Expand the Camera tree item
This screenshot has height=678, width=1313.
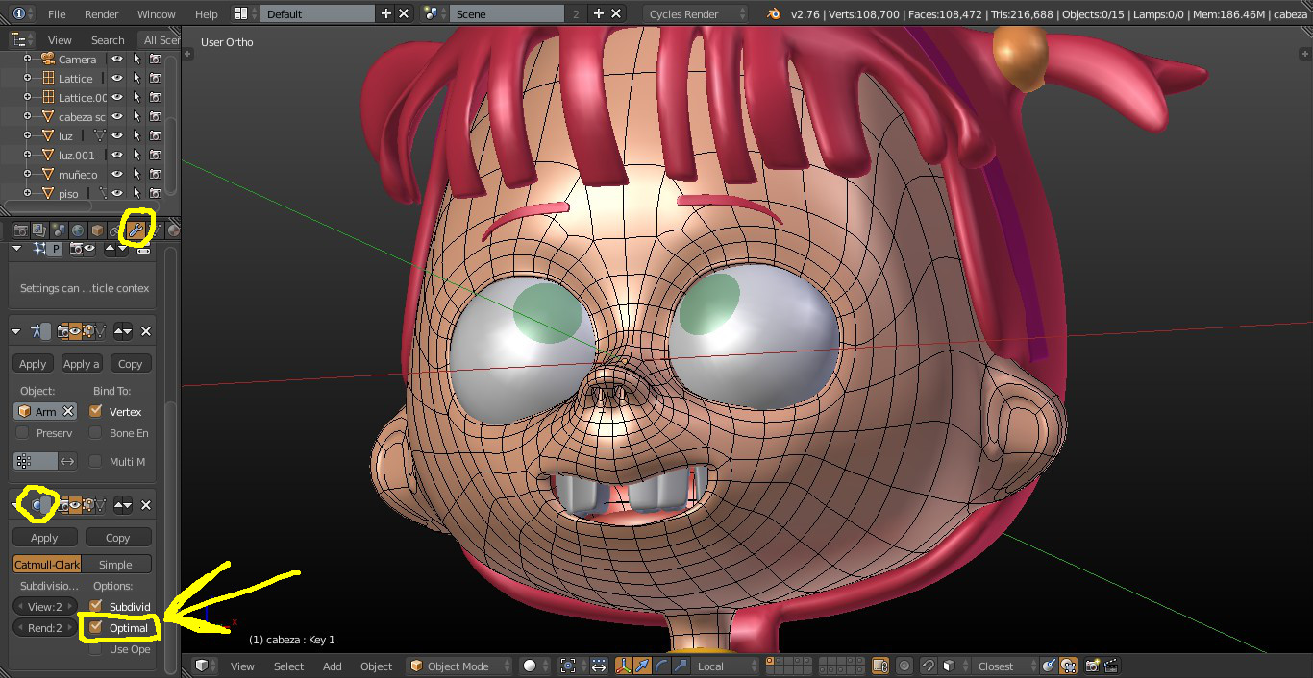coord(27,59)
